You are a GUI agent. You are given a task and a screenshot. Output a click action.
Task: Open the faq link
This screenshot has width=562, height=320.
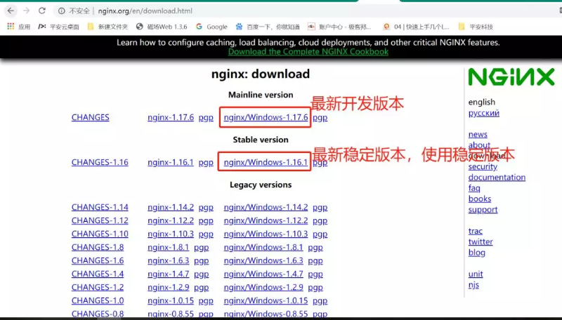473,188
